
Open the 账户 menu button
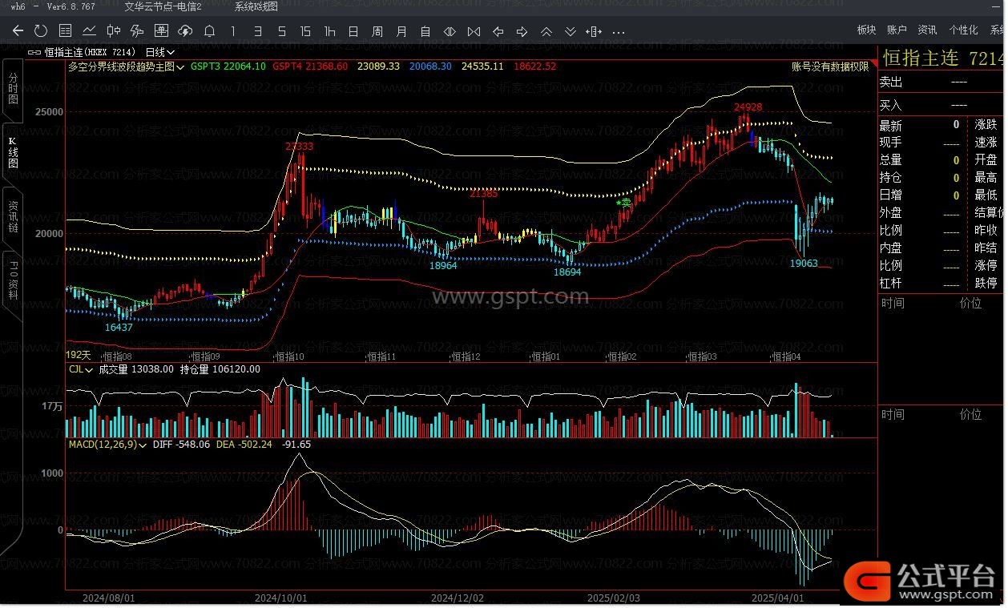tap(897, 30)
